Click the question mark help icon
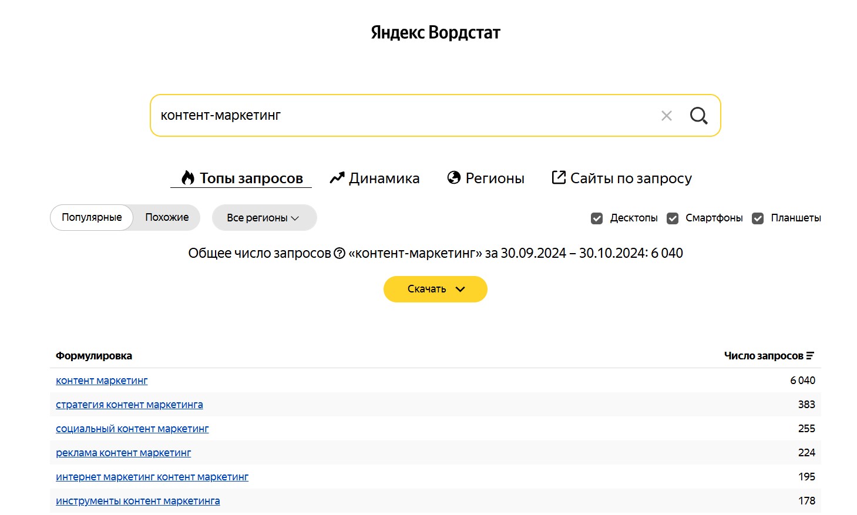The width and height of the screenshot is (857, 515). click(x=340, y=253)
